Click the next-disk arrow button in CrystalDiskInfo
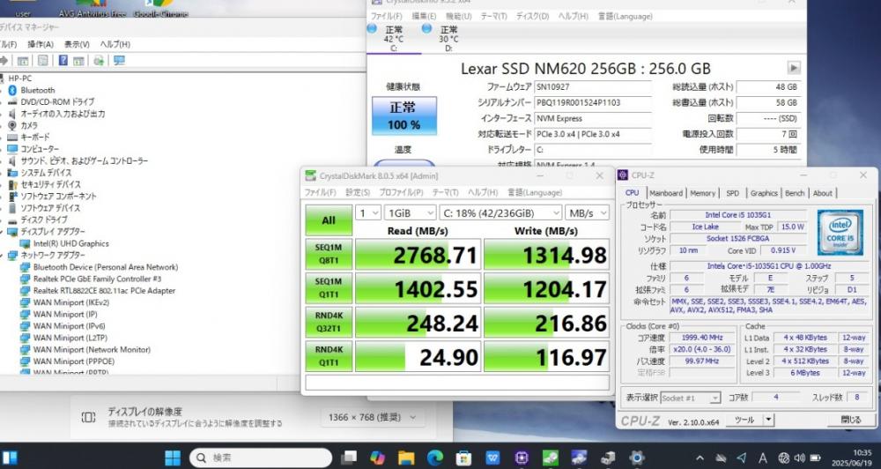The image size is (881, 469). click(x=794, y=68)
